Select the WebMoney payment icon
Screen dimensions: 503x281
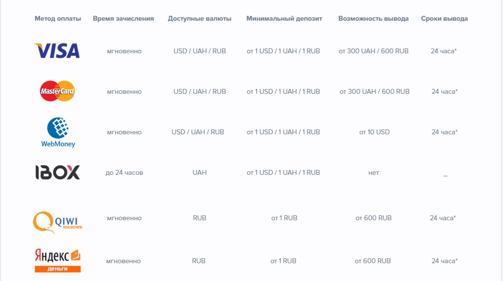coord(58,132)
